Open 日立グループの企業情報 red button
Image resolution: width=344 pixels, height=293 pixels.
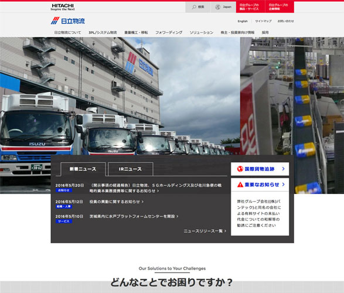(280, 7)
